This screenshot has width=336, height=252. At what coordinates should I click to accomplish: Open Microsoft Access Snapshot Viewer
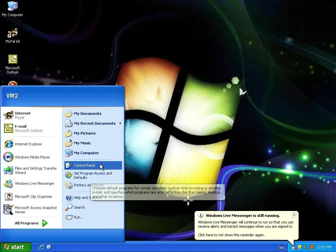coord(31,210)
